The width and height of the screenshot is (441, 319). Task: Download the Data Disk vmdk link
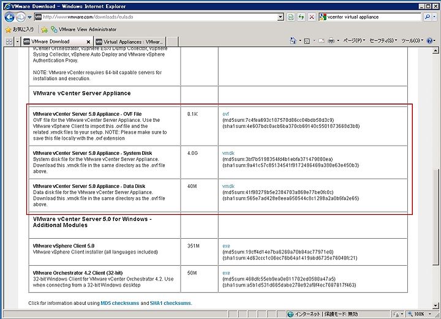point(228,186)
